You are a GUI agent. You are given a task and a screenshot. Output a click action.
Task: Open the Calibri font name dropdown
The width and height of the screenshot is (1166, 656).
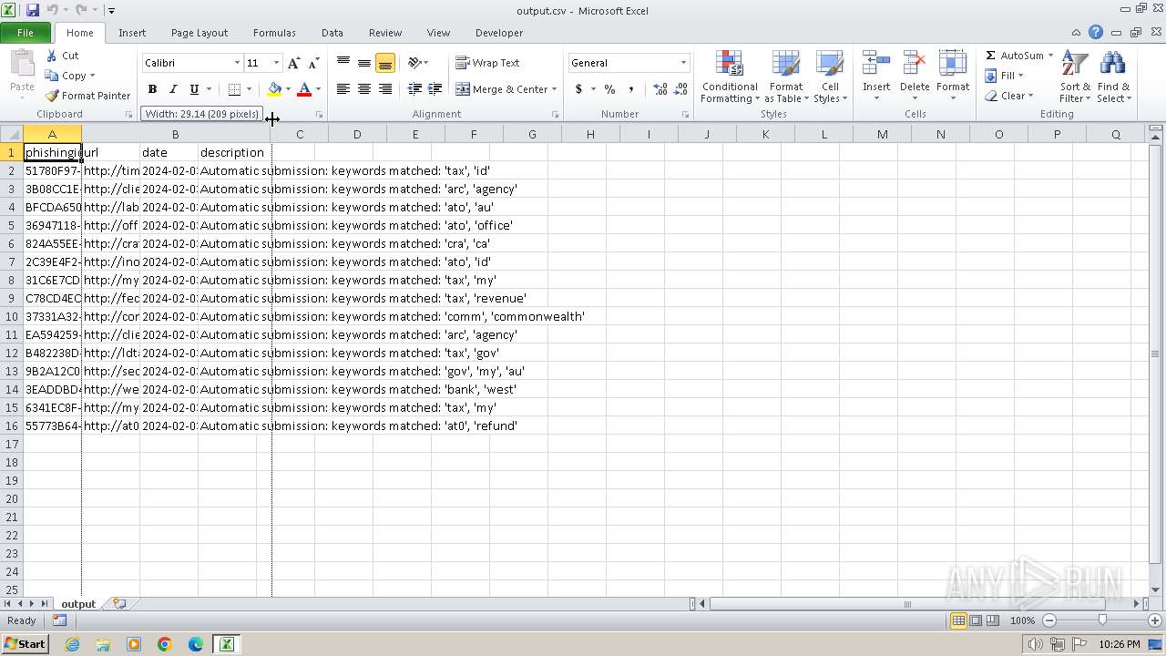(x=237, y=63)
